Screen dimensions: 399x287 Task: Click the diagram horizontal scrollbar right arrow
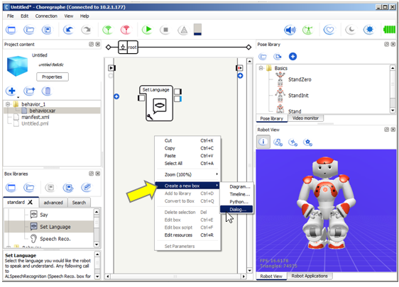pyautogui.click(x=244, y=276)
